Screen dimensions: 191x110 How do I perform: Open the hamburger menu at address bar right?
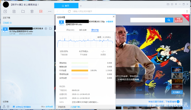[187, 11]
